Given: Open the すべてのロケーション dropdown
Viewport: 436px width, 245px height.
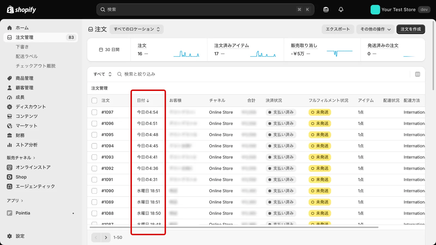Looking at the screenshot, I should pyautogui.click(x=137, y=29).
